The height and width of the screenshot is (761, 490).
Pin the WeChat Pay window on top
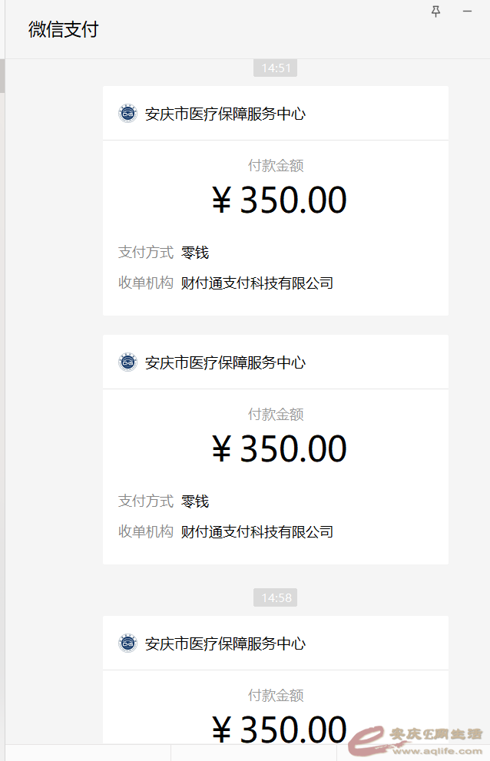tap(435, 12)
